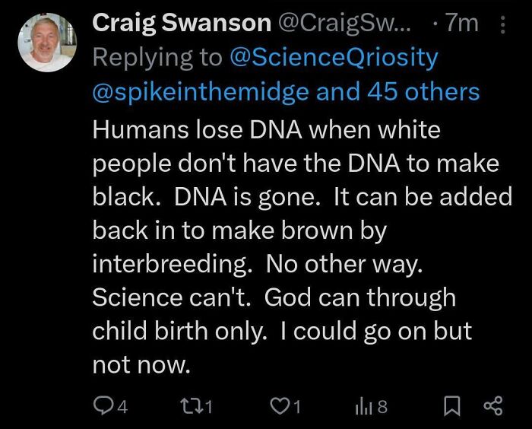Retweet this post using the repost icon
Screen dimensions: 532x429
coord(195,406)
